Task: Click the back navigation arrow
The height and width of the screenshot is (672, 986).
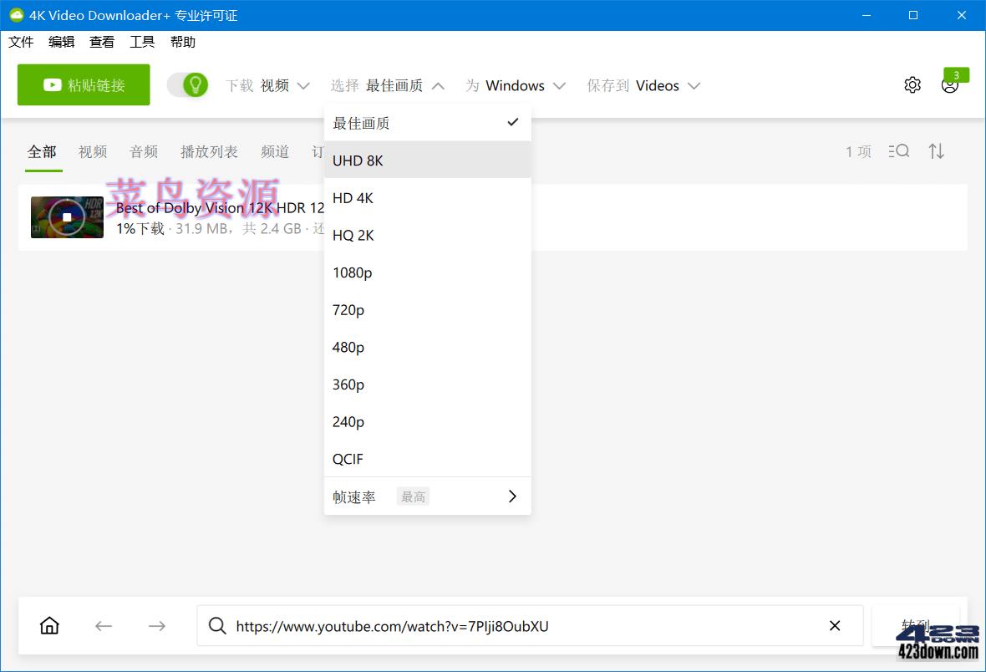Action: click(x=103, y=625)
